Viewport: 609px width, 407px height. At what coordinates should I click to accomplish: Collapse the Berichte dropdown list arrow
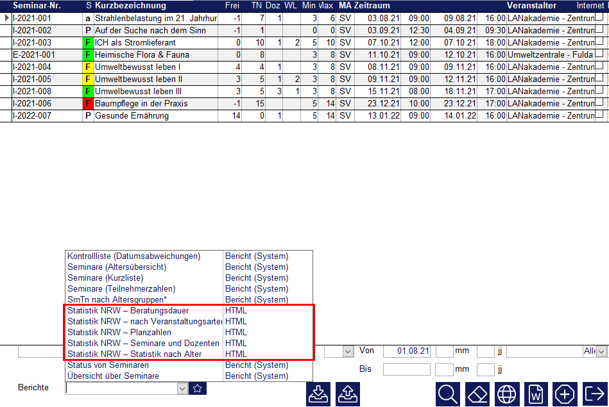tap(182, 388)
